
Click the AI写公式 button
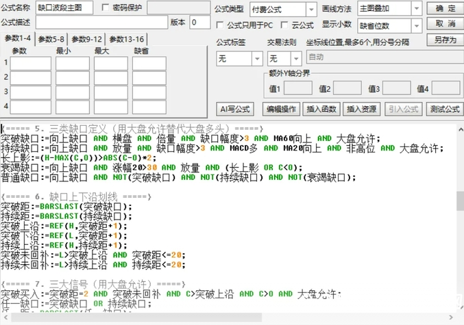click(235, 109)
